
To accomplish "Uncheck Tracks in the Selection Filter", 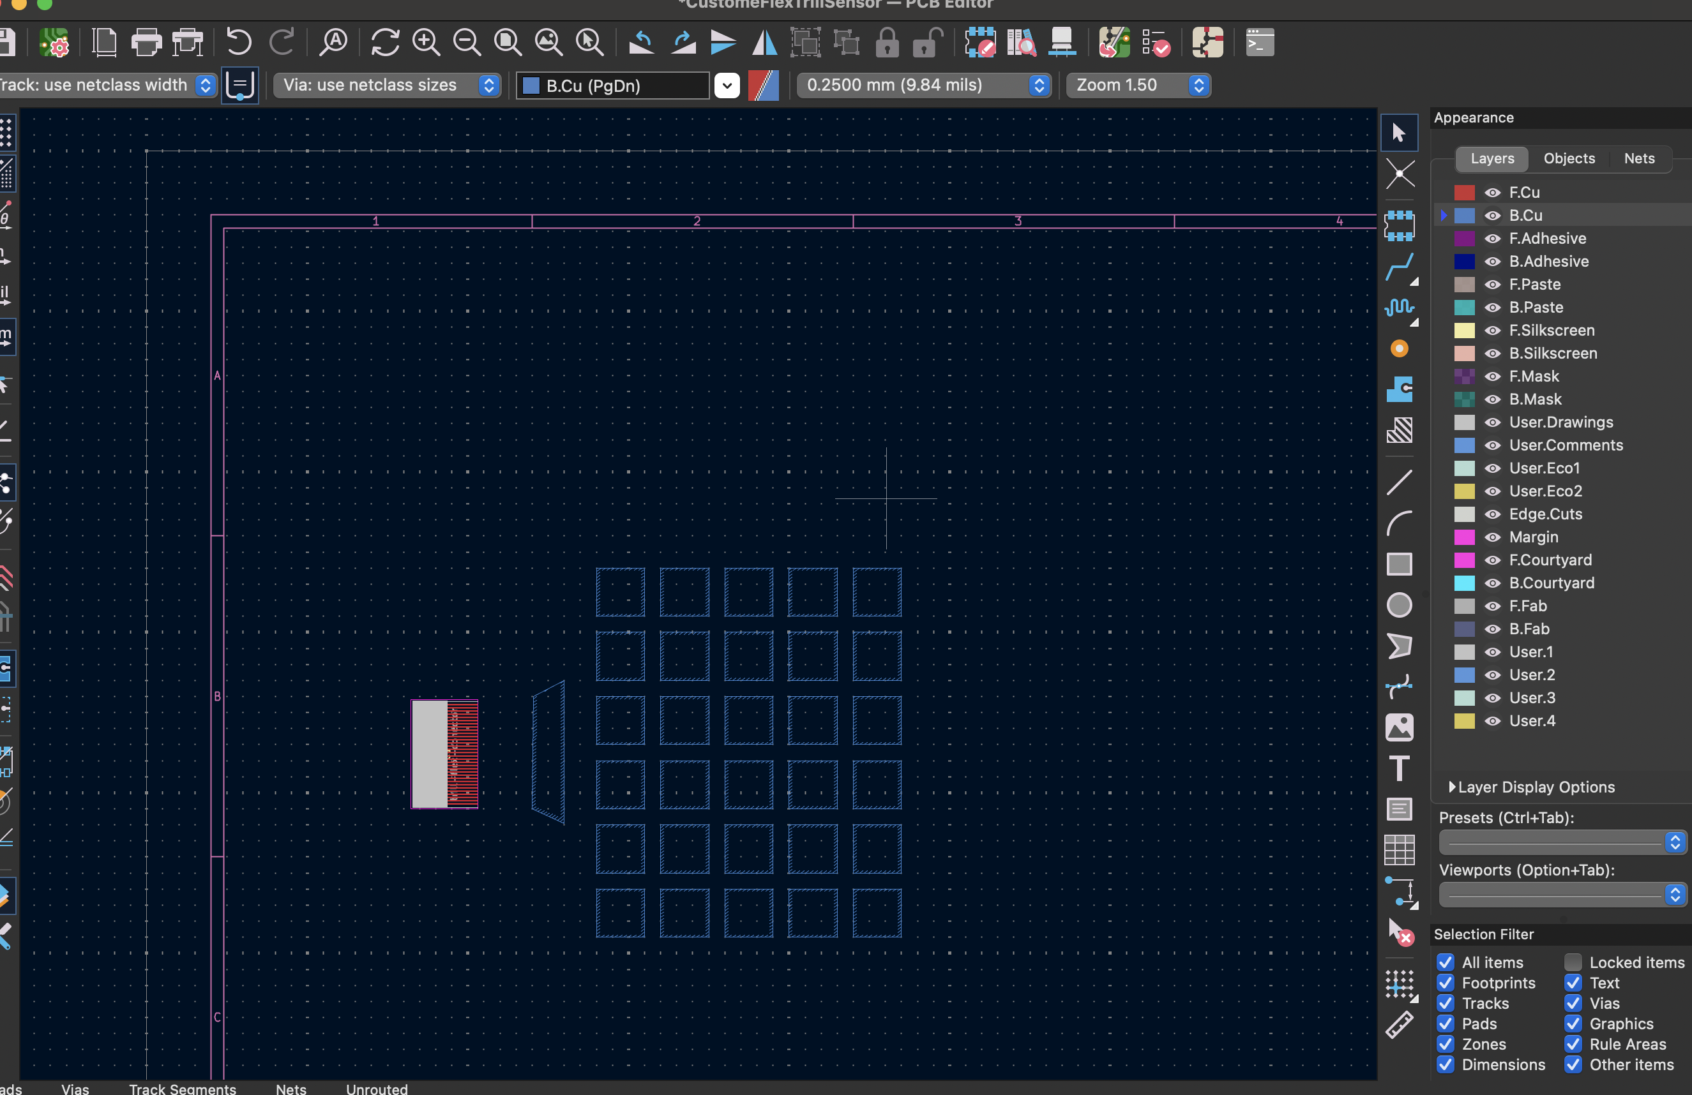I will coord(1446,1003).
